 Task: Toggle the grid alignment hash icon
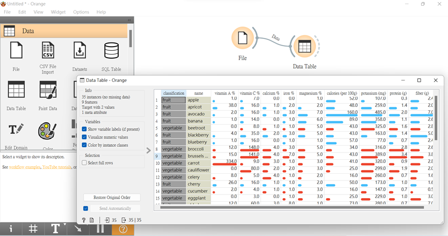(x=33, y=229)
